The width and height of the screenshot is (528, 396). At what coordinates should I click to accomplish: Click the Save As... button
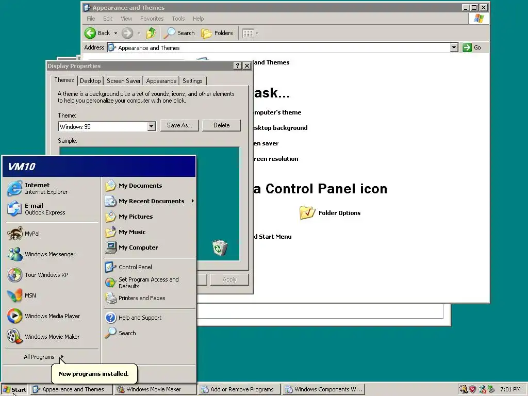(179, 125)
